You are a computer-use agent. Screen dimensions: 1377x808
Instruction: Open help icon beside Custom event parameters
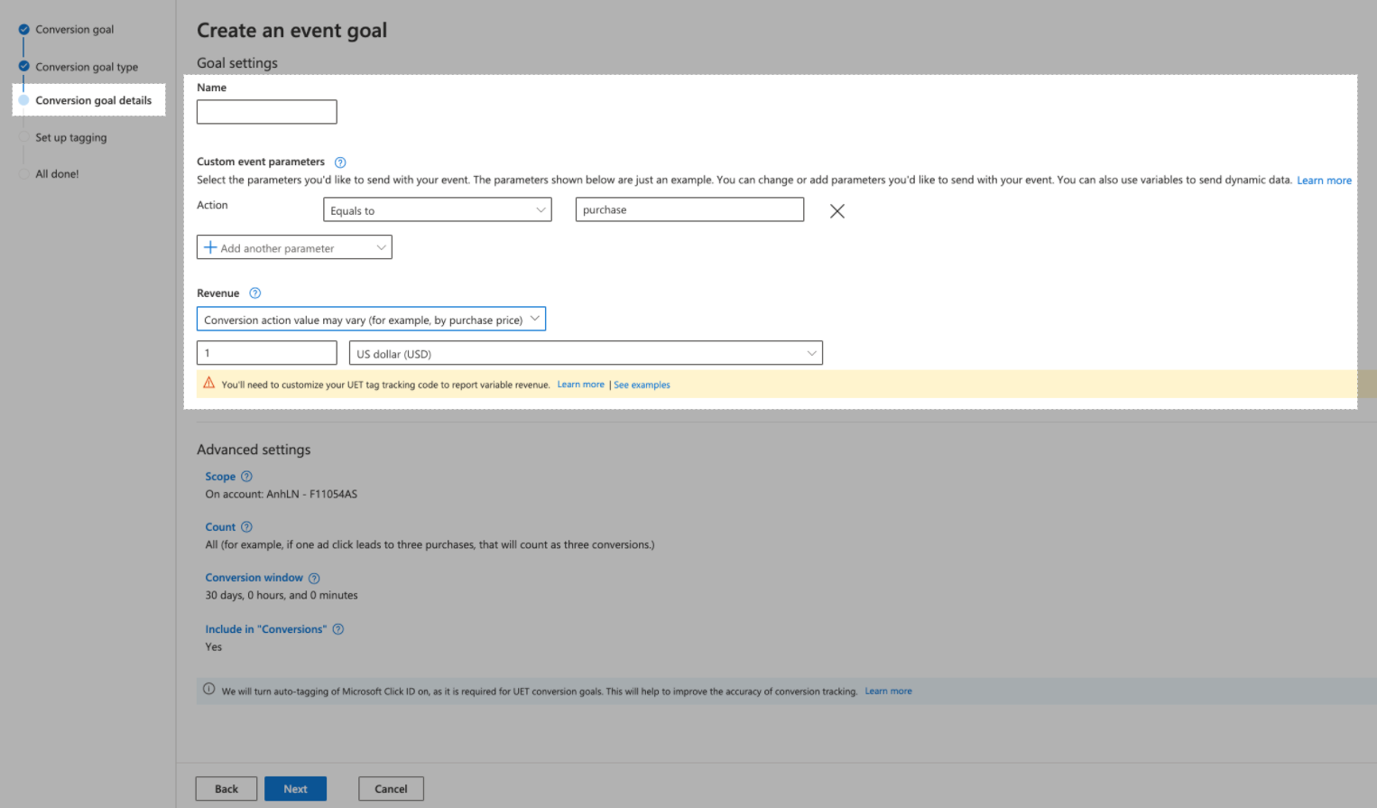point(340,163)
